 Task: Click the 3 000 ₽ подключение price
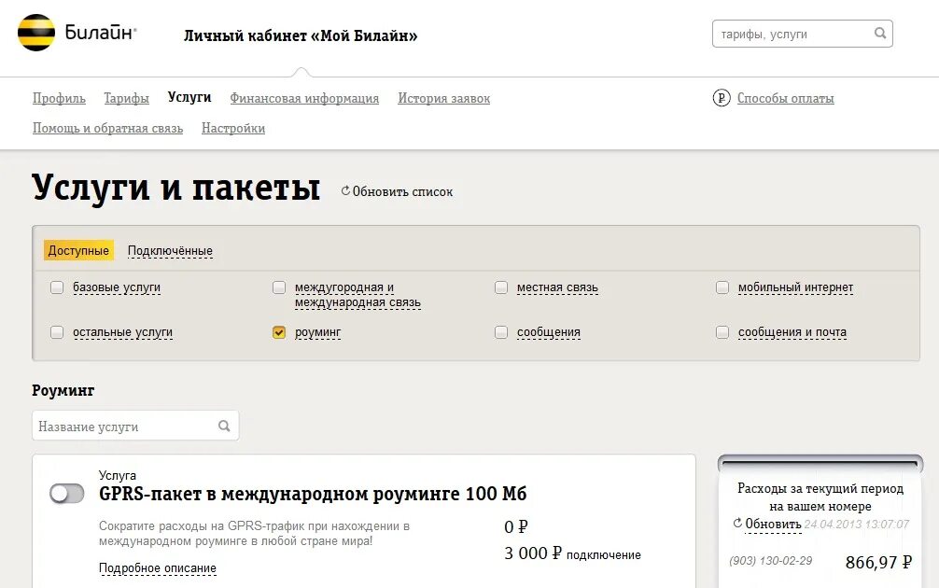coord(572,553)
